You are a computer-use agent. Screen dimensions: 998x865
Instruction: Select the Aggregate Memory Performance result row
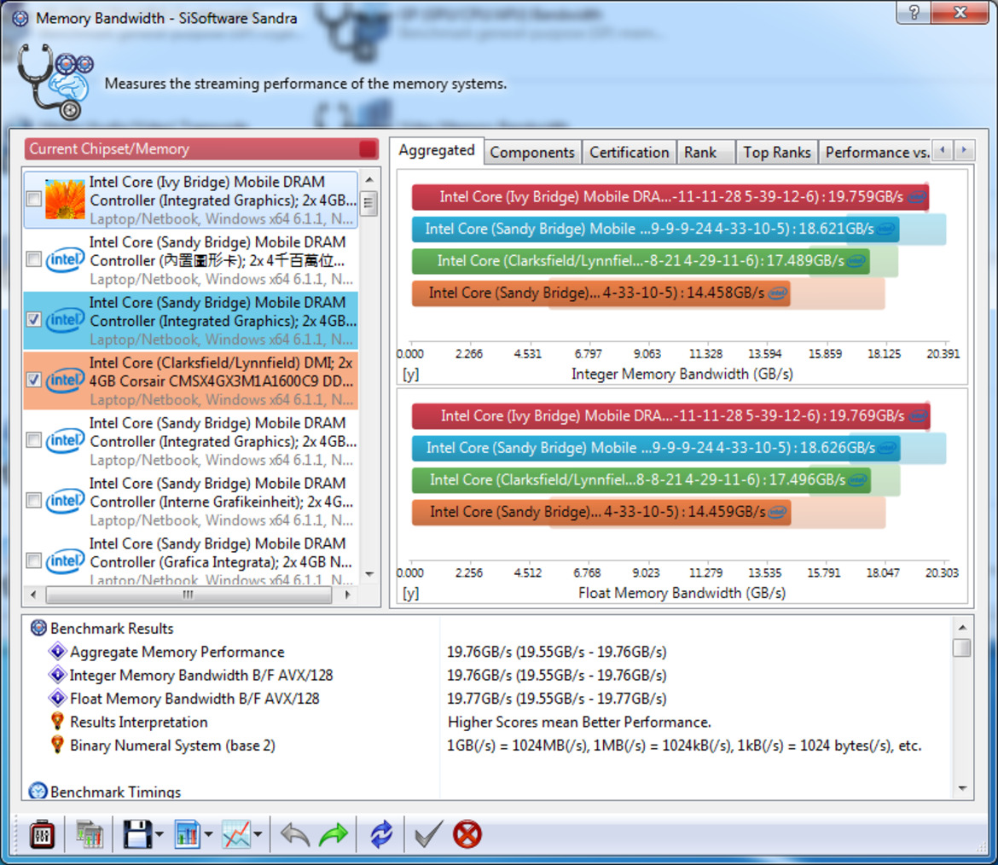coord(489,651)
